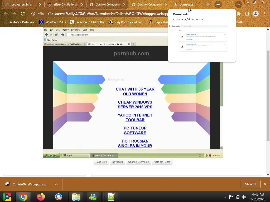Open History menu in VM browser
The image size is (270, 202).
coord(65,30)
